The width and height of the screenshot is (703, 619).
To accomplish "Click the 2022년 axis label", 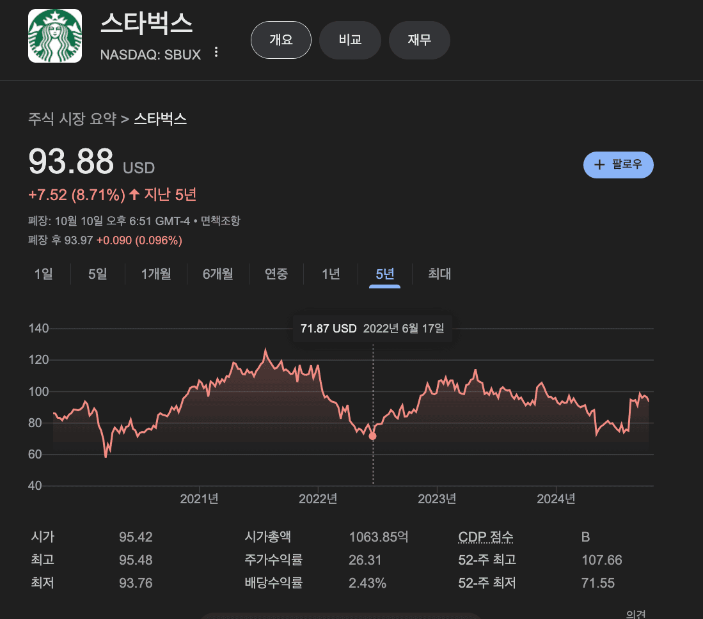I will coord(318,499).
